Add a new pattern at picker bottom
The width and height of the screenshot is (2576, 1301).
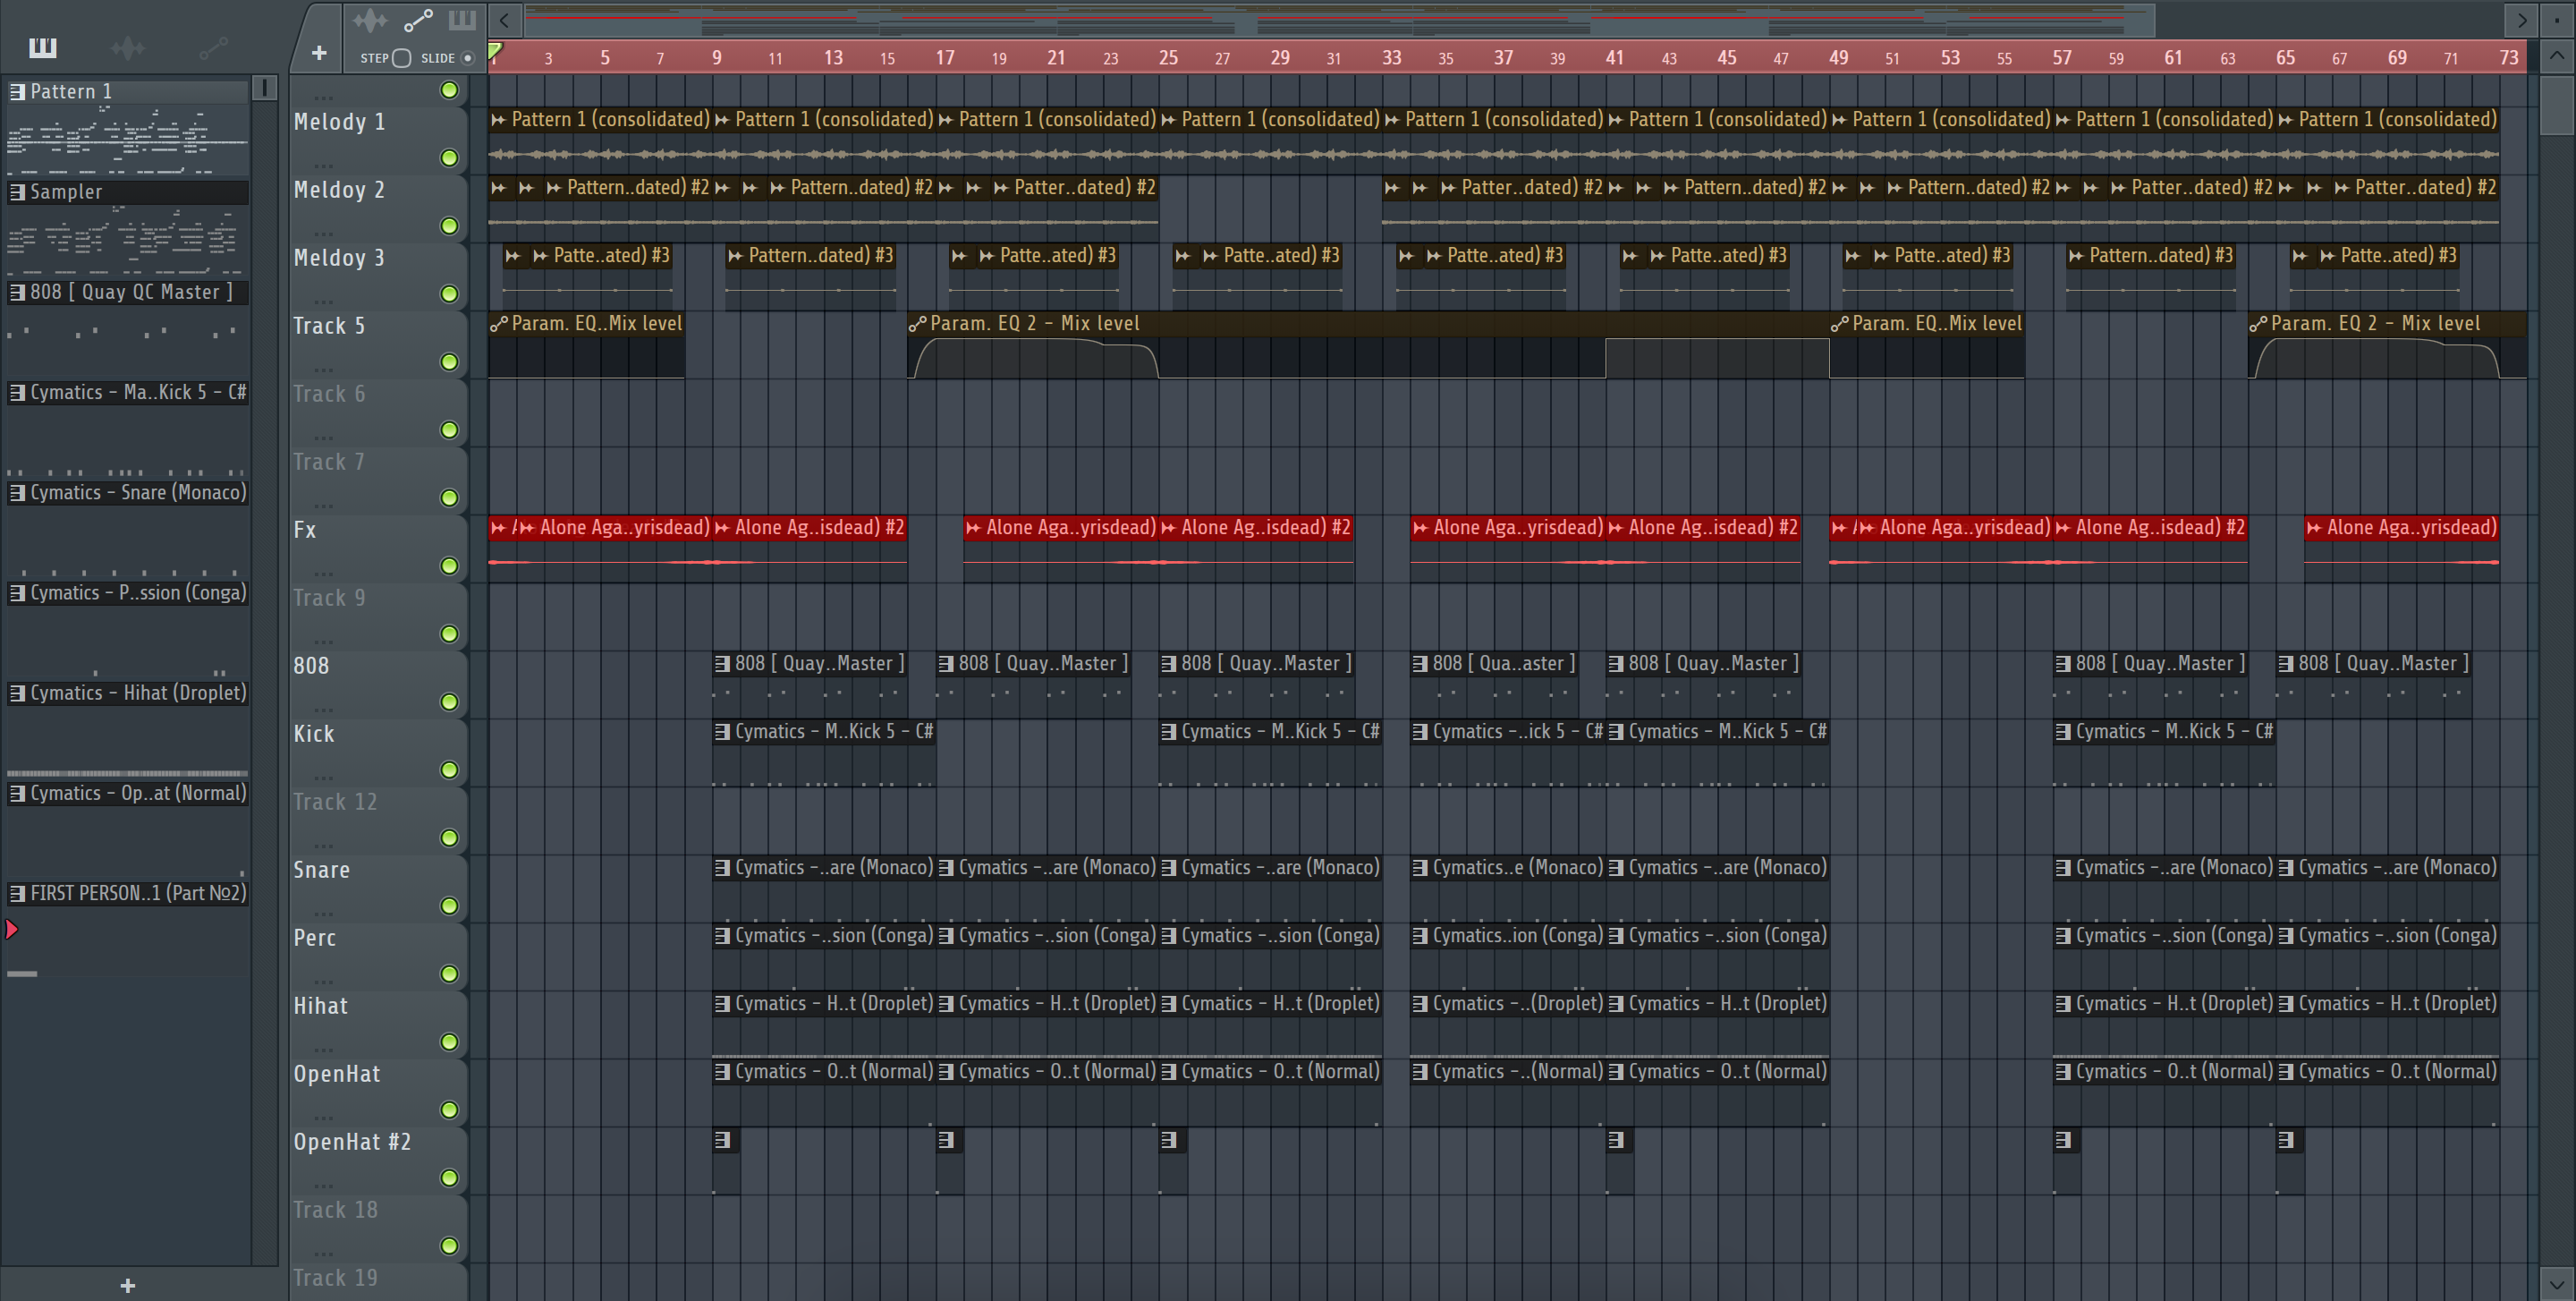[127, 1285]
